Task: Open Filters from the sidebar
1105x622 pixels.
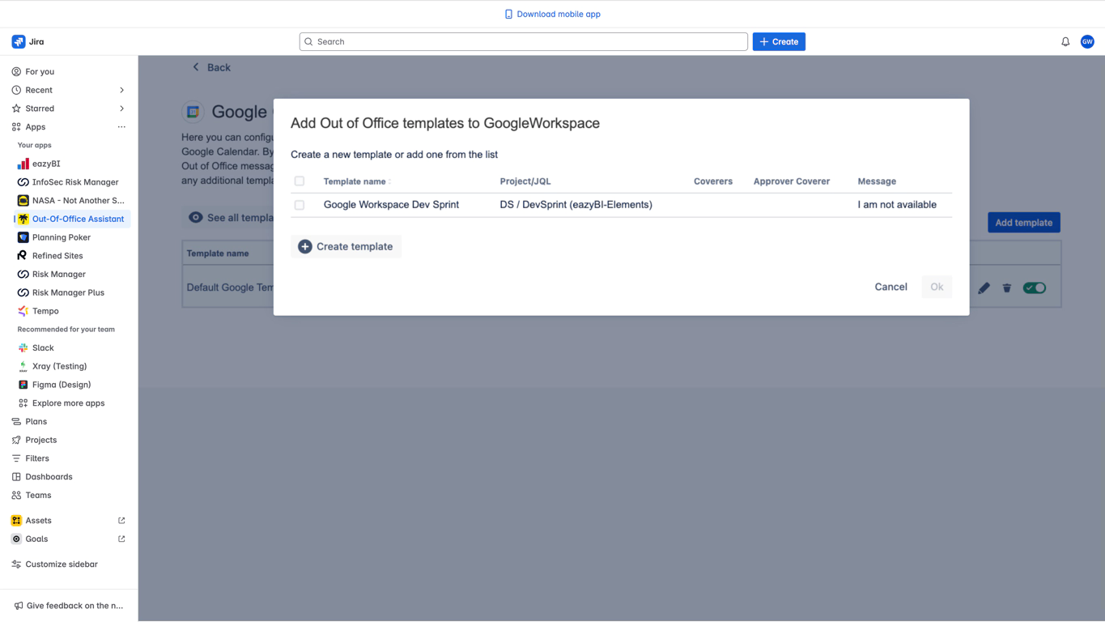Action: coord(37,458)
